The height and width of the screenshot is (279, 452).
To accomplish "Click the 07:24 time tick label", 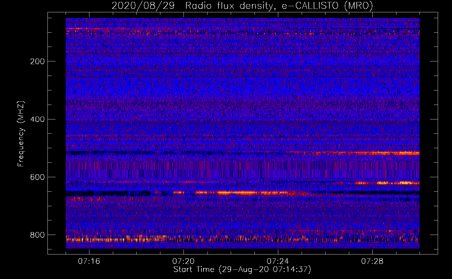I will (278, 261).
